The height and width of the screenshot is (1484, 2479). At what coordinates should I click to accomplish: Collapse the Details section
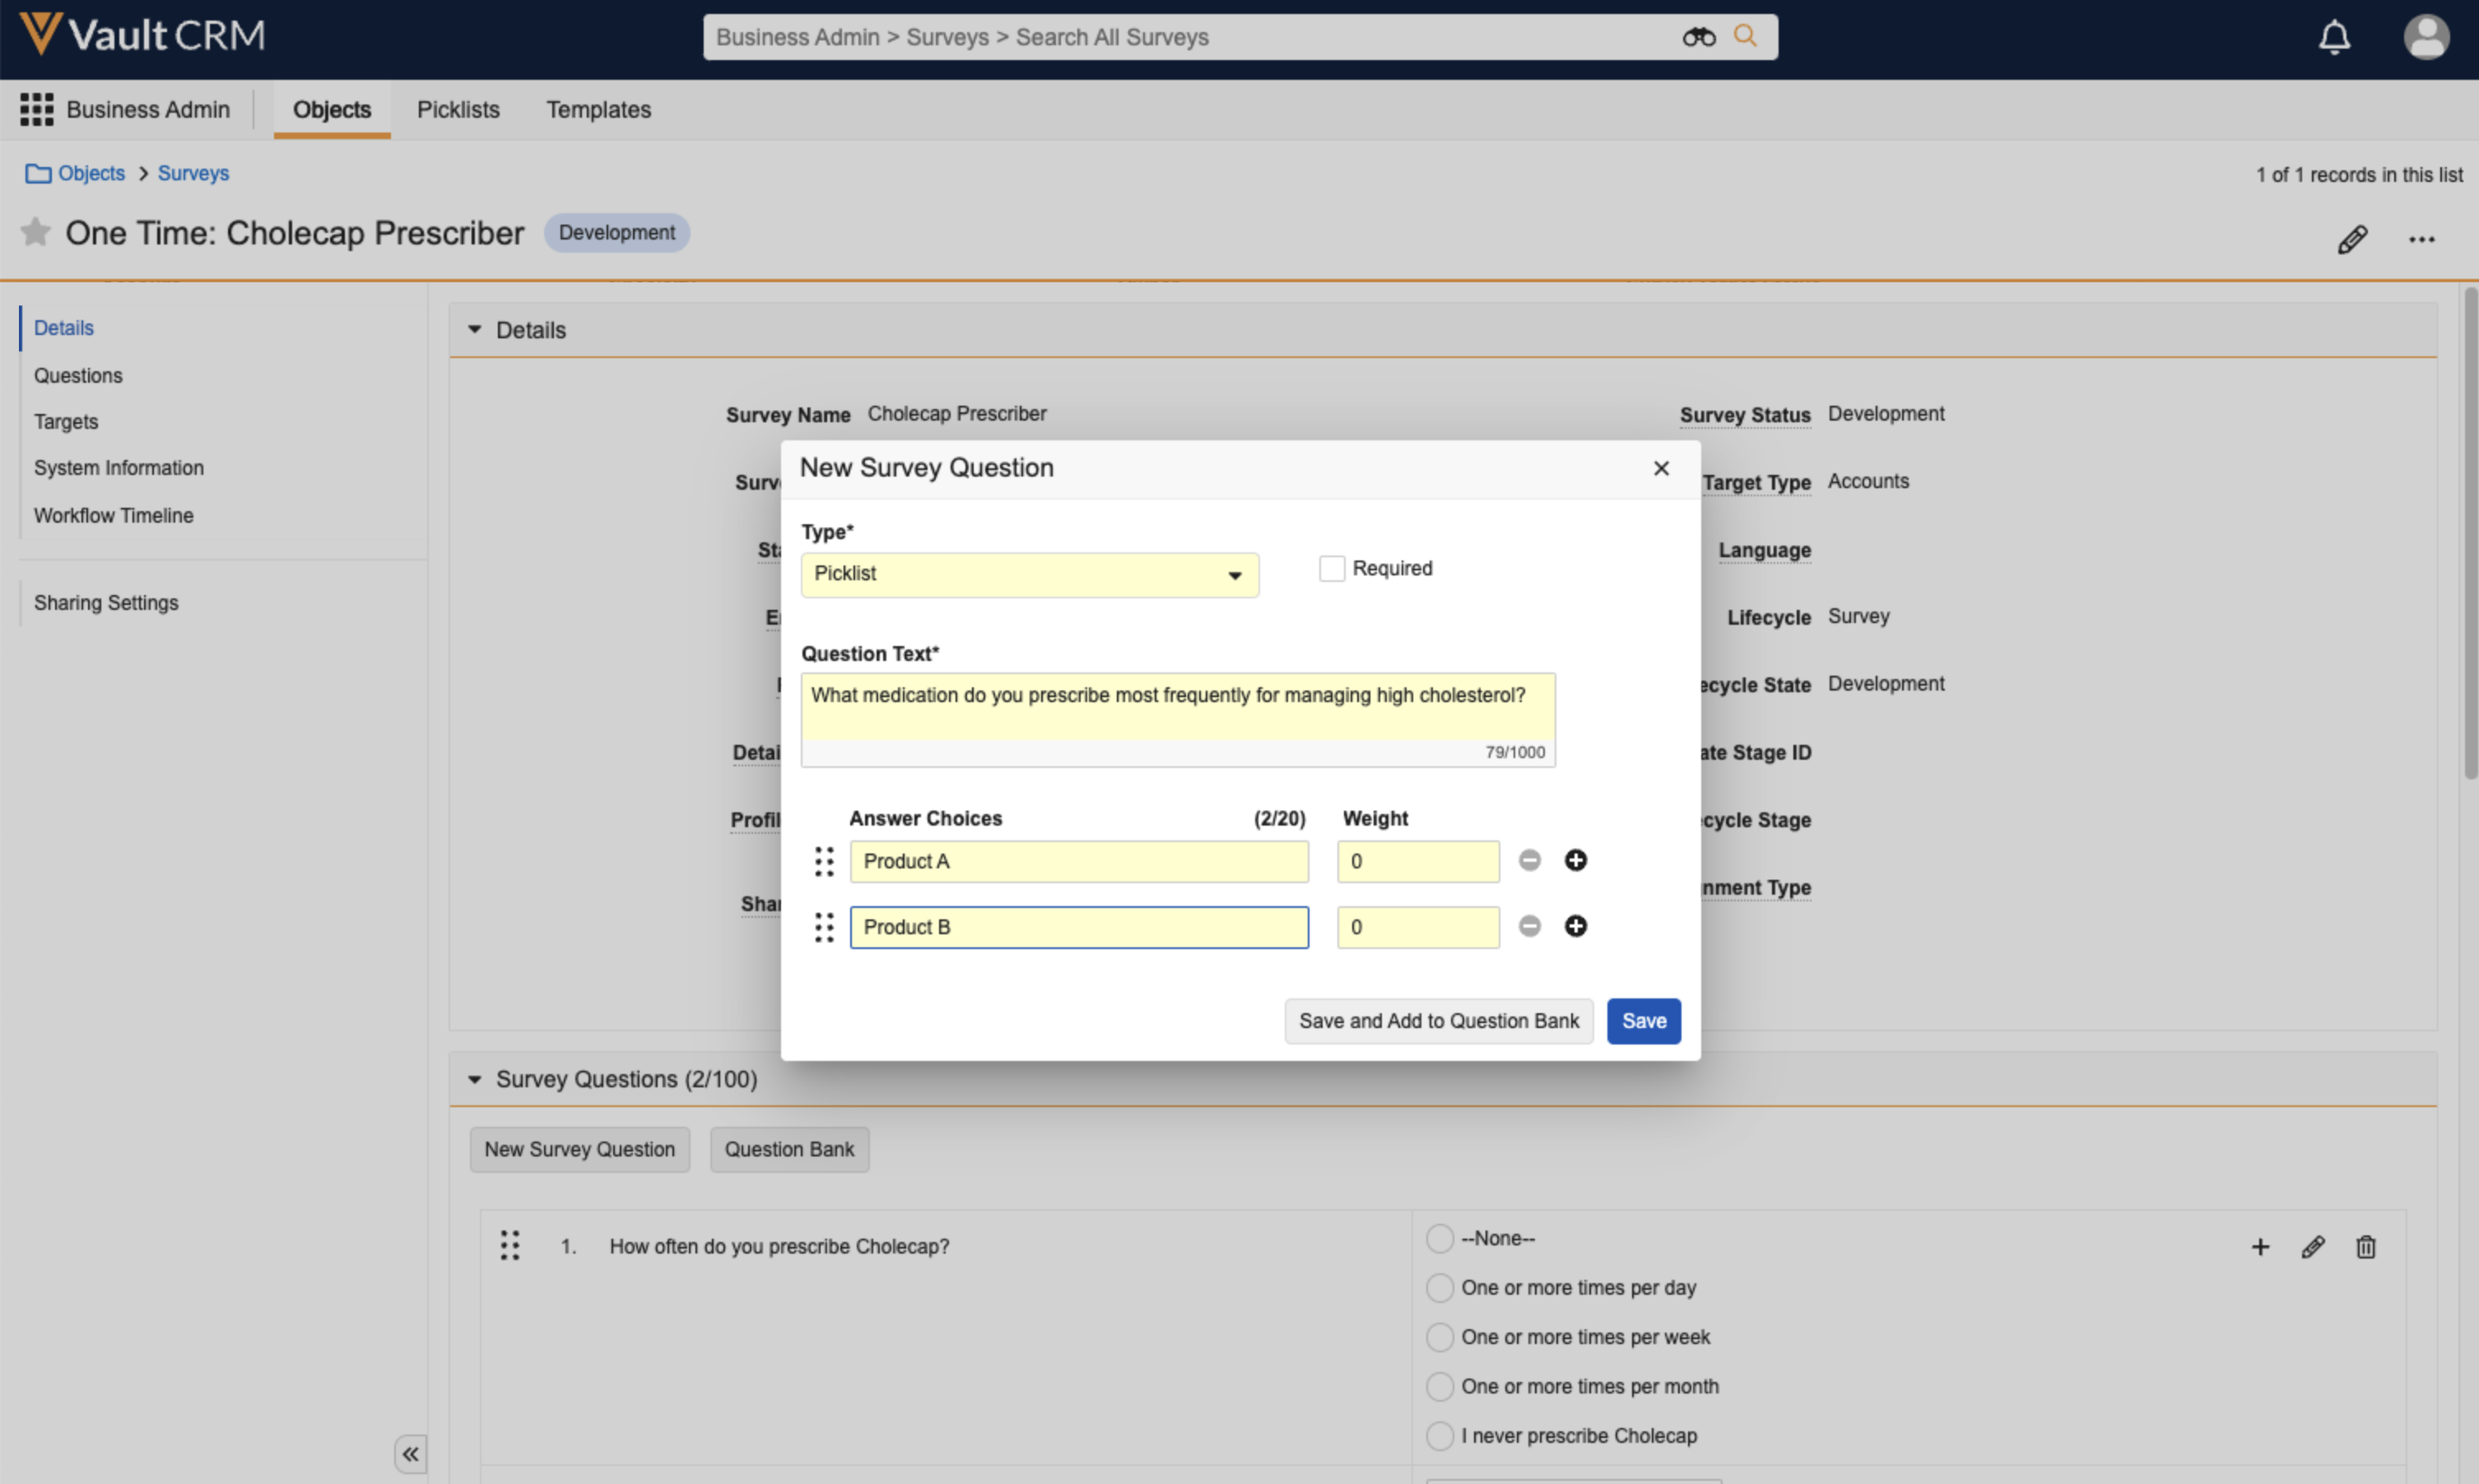tap(475, 329)
